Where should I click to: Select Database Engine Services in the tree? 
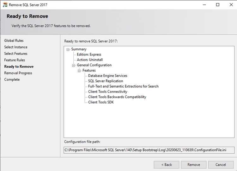[x=108, y=76]
